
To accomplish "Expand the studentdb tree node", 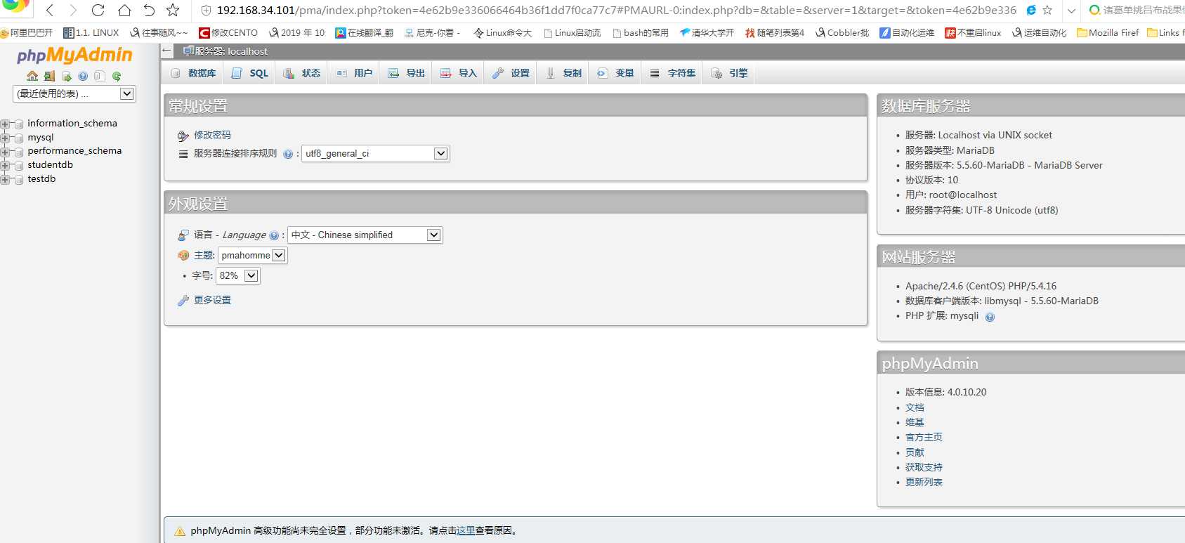I will point(5,165).
